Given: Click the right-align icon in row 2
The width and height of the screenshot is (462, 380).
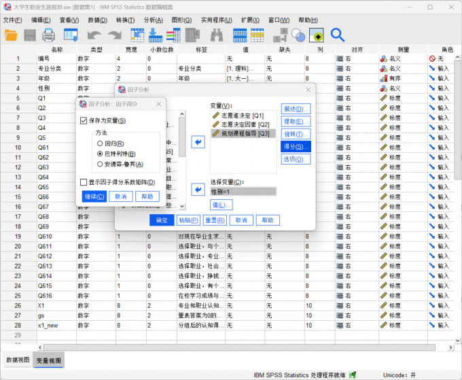Looking at the screenshot, I should tap(340, 69).
